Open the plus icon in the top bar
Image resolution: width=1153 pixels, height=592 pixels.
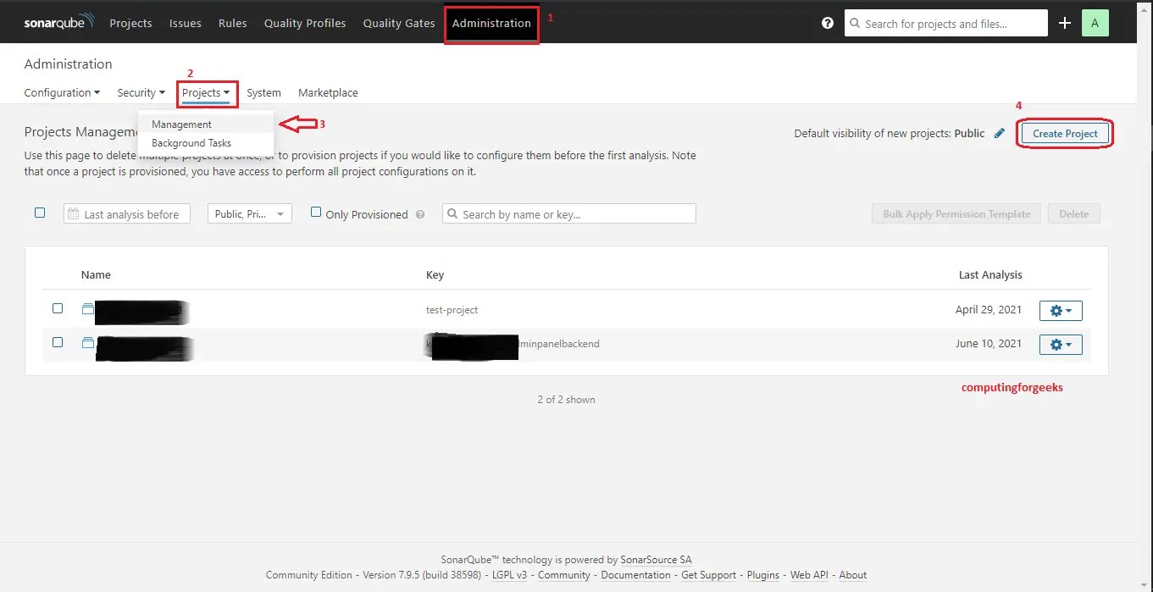coord(1065,23)
